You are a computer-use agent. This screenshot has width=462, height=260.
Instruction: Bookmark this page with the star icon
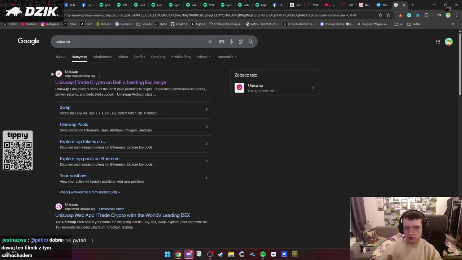tap(388, 15)
